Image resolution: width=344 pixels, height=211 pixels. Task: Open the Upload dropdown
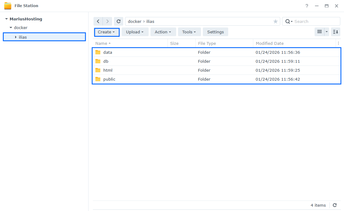click(x=135, y=32)
